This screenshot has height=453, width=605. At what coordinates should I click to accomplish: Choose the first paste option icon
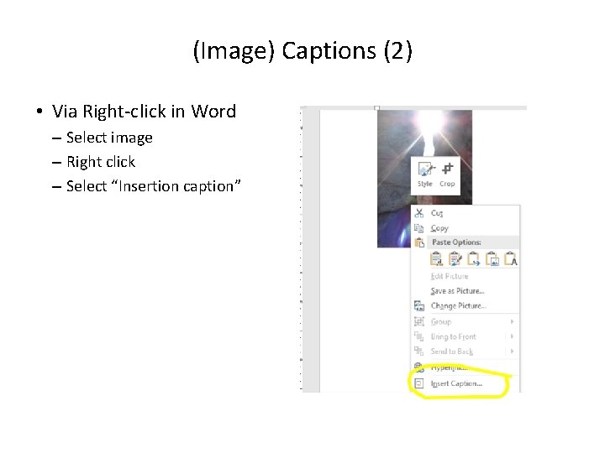(x=436, y=259)
